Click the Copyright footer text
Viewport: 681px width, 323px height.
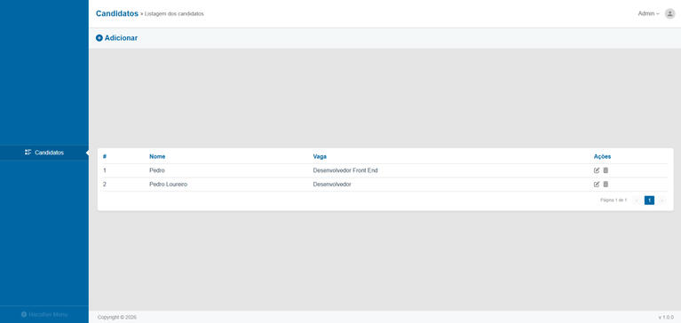click(x=117, y=318)
